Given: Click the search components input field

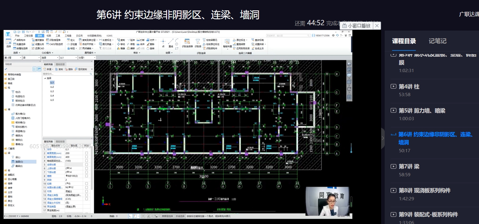Looking at the screenshot, I should (x=68, y=74).
